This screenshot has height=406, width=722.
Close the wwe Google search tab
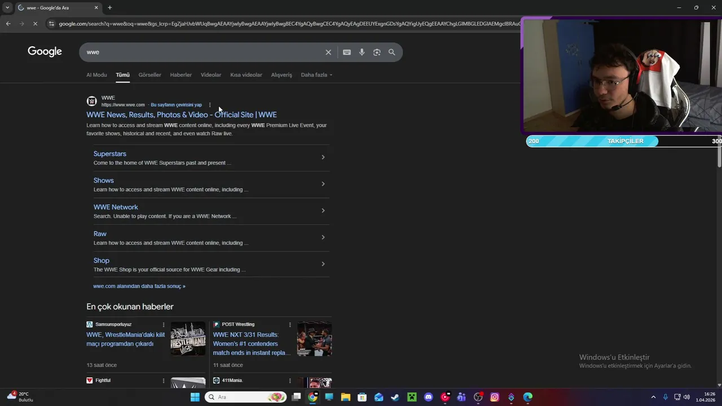point(96,7)
